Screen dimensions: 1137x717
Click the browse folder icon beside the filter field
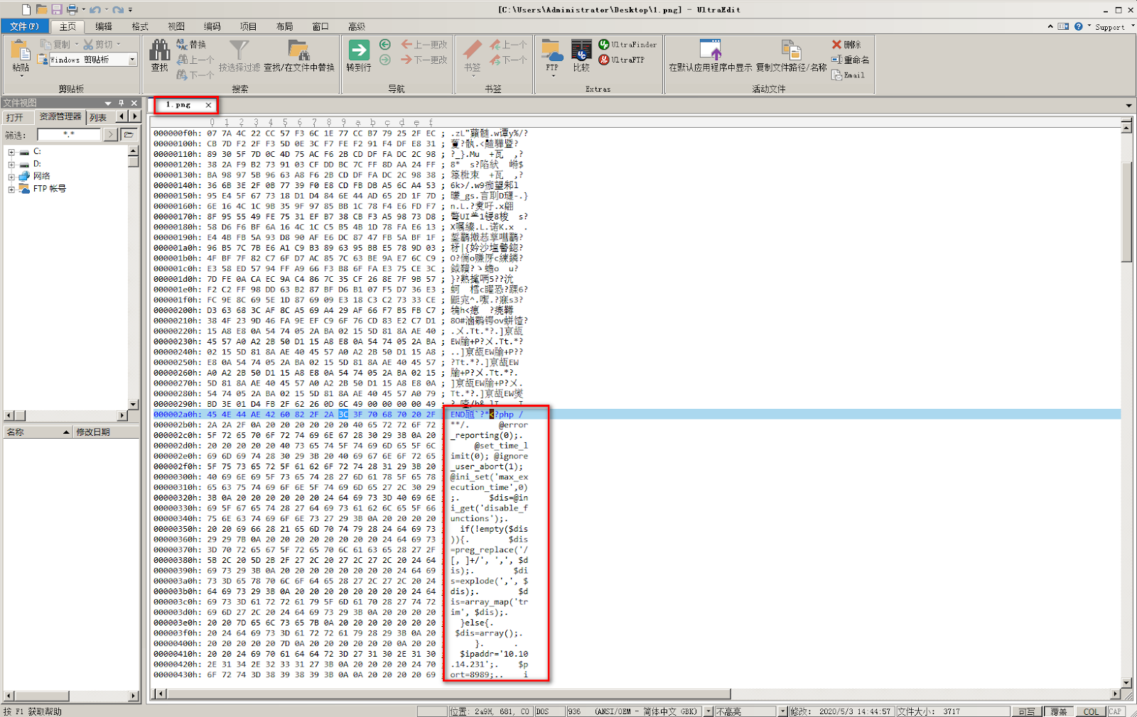tap(129, 134)
